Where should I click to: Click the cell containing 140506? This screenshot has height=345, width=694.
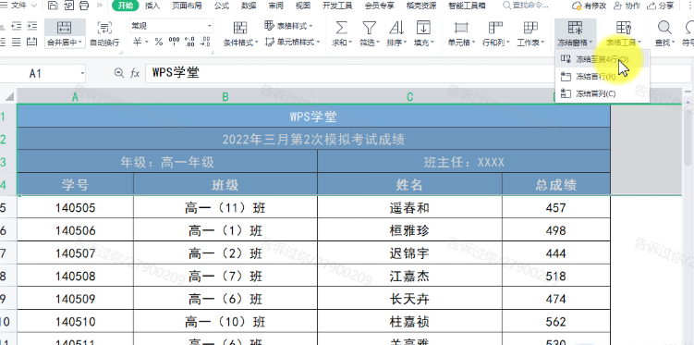click(75, 230)
